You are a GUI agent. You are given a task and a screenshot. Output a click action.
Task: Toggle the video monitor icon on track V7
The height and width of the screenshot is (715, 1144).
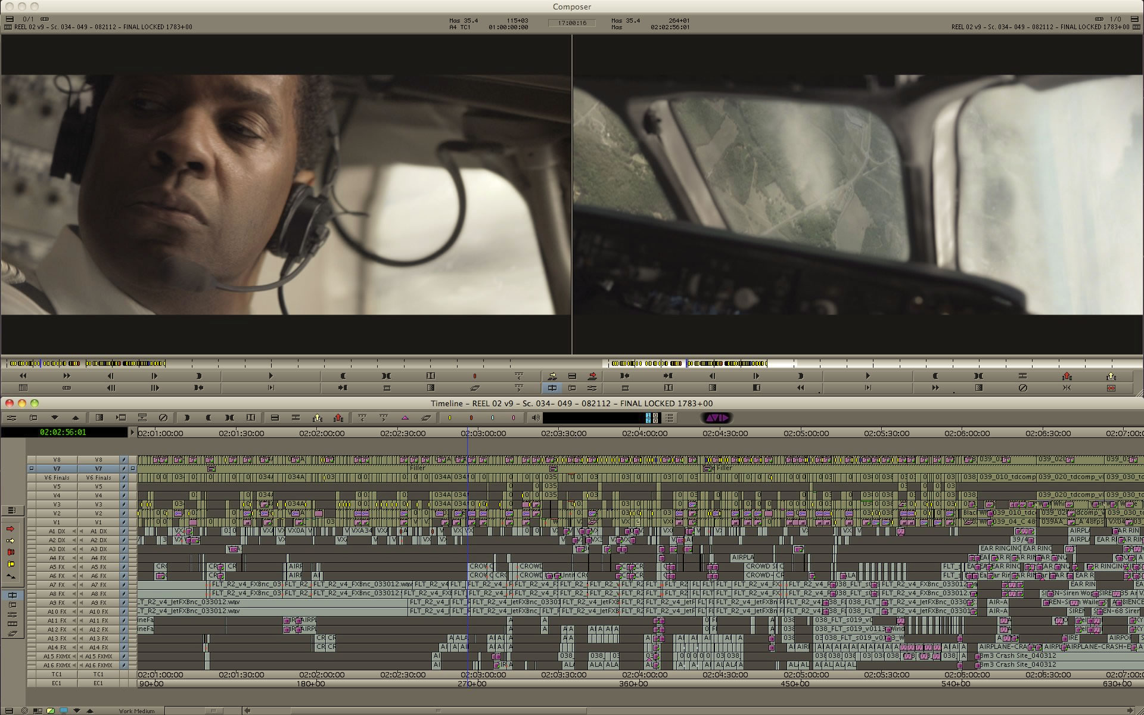pyautogui.click(x=31, y=469)
